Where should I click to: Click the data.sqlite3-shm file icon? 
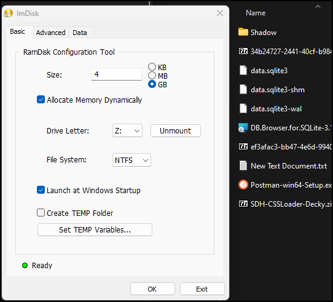(x=243, y=90)
